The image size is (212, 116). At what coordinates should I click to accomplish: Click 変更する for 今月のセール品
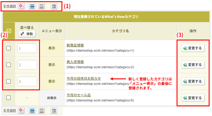coord(193,98)
